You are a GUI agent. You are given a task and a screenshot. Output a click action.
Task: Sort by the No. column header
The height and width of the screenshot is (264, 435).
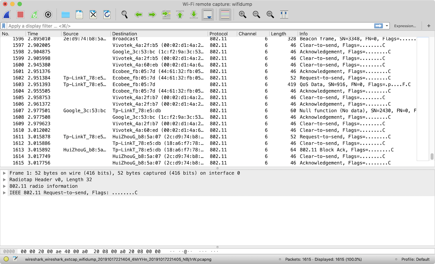pos(13,34)
